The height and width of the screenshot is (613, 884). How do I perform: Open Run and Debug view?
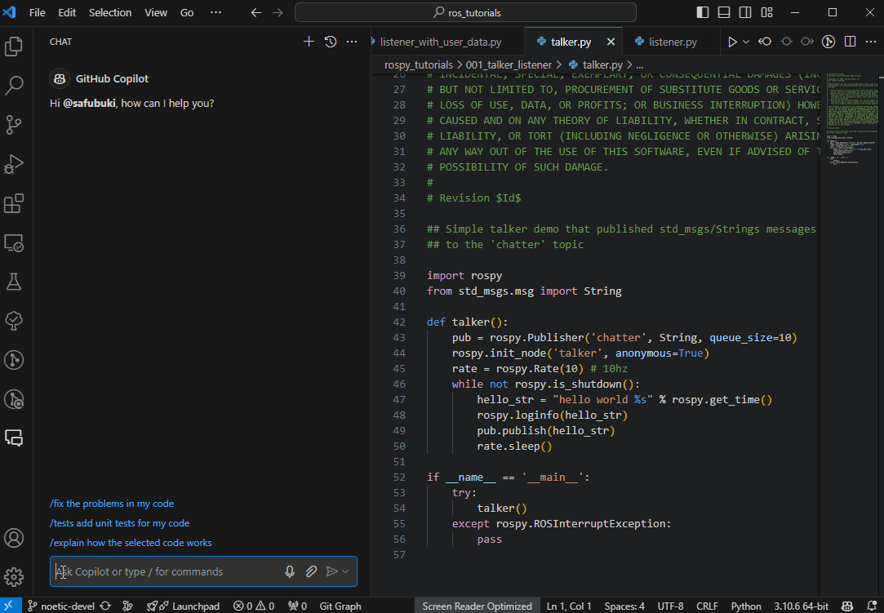14,164
